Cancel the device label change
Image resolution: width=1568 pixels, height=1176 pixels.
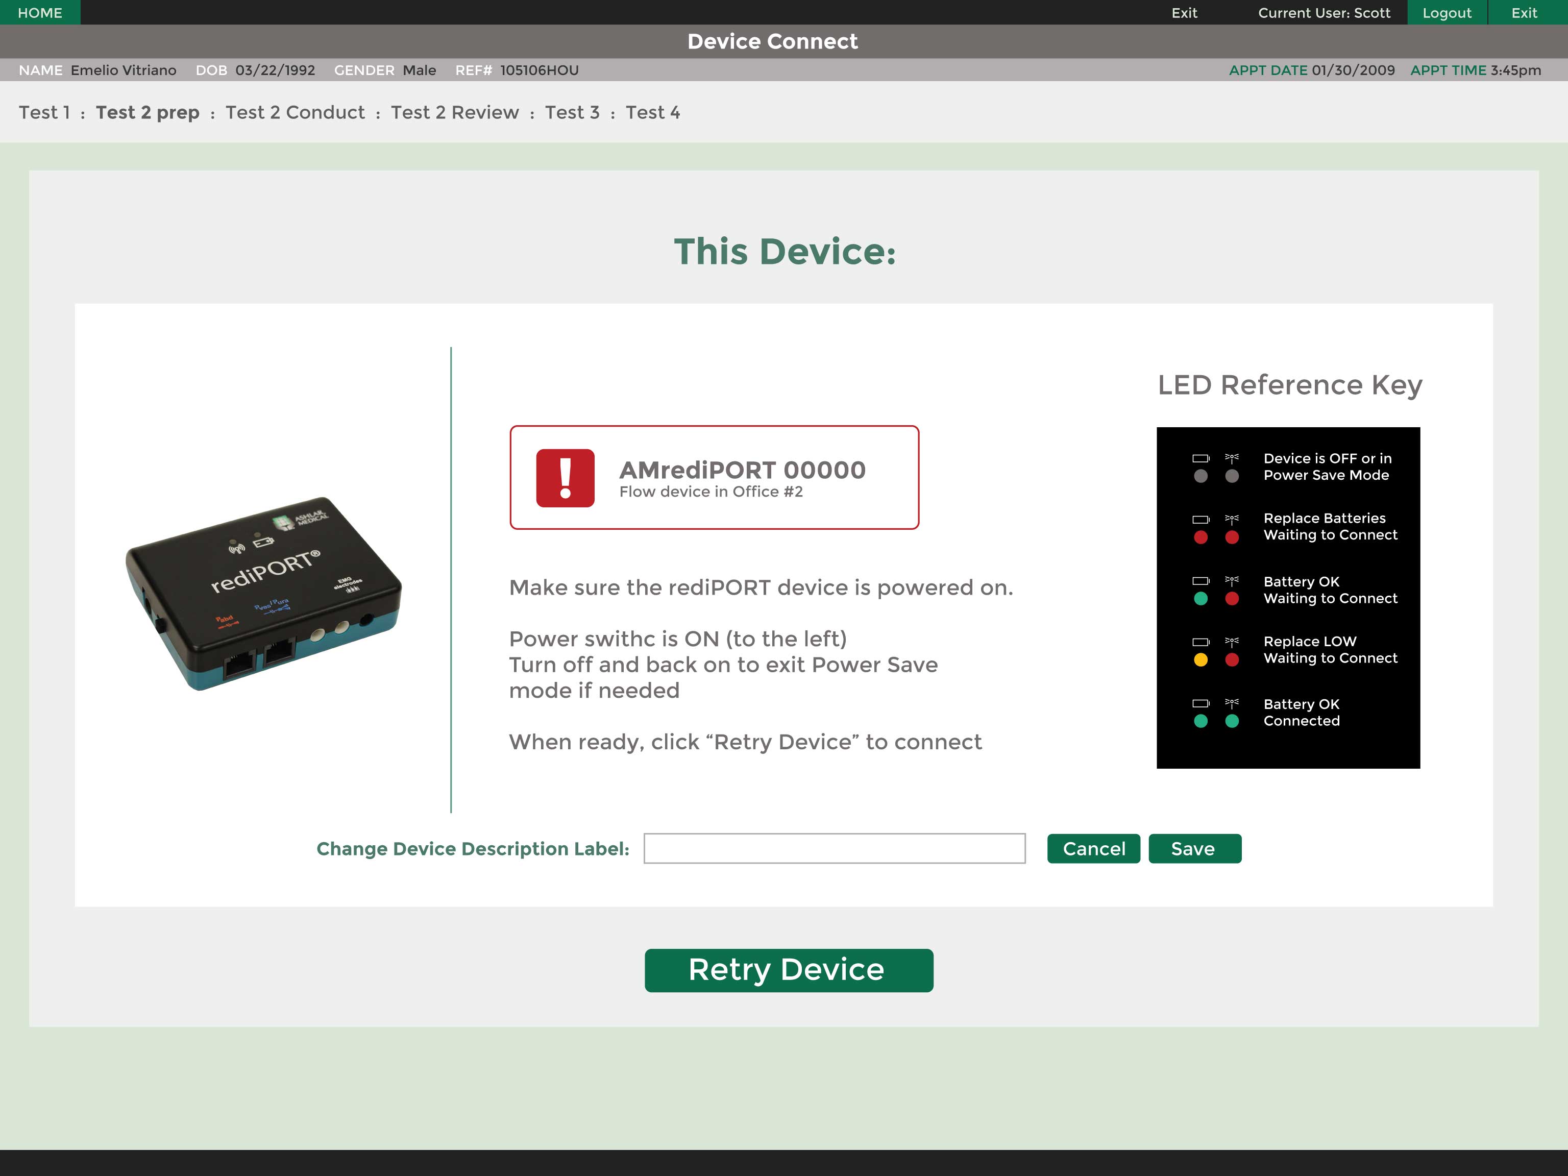(x=1093, y=848)
